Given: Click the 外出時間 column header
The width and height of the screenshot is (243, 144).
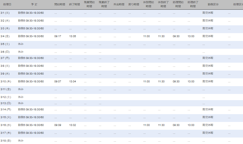Looking at the screenshot, I should click(119, 5).
